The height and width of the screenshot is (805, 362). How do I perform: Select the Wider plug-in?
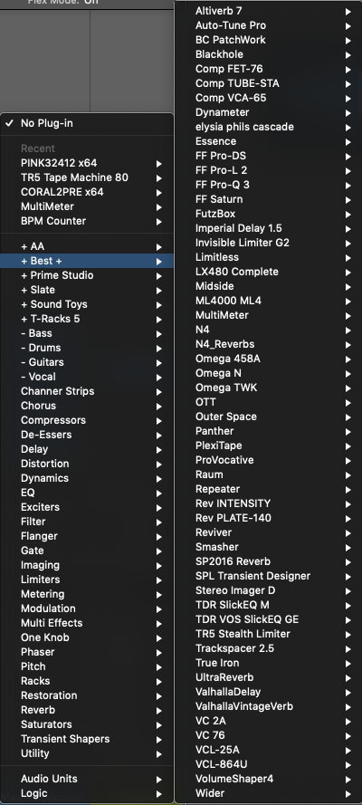click(268, 793)
